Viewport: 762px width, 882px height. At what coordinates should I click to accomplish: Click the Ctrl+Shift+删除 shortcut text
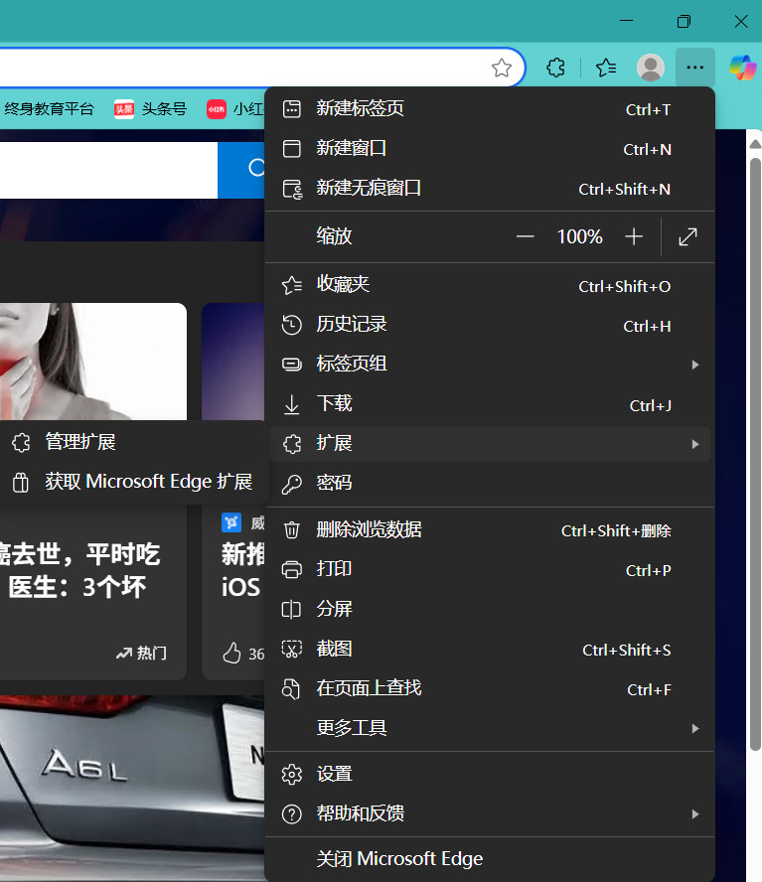point(616,531)
